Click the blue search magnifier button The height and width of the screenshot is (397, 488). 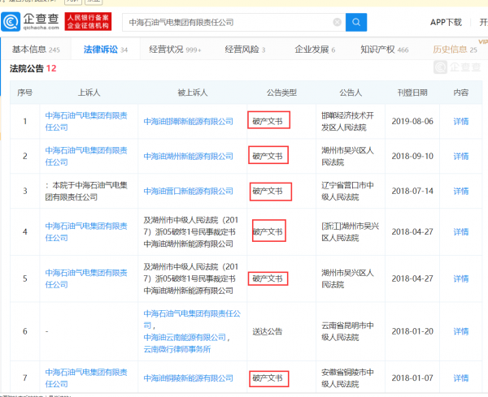click(356, 22)
